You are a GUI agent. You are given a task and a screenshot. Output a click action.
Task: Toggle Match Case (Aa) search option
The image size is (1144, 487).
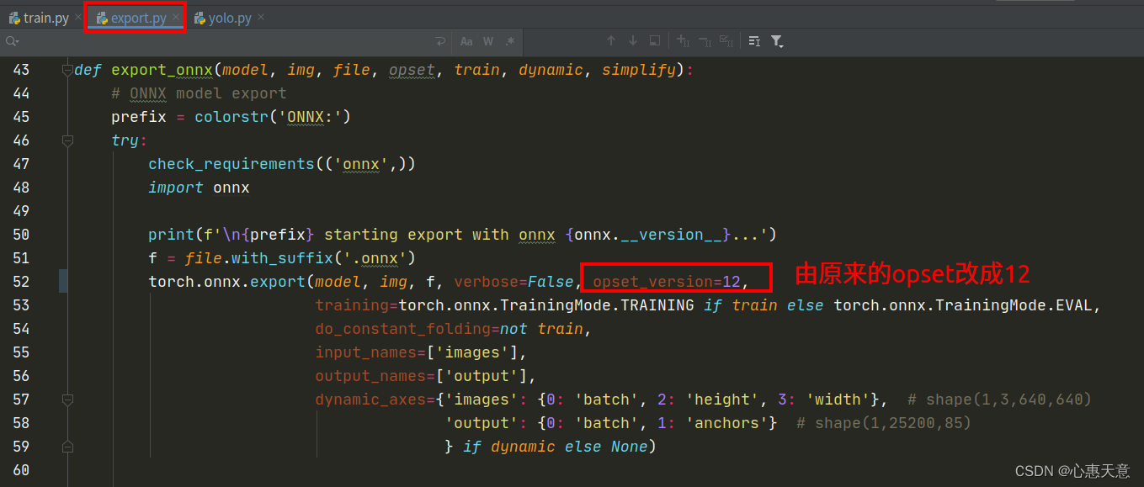coord(466,41)
